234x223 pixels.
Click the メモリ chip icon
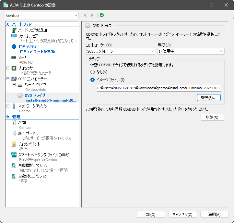pyautogui.click(x=14, y=57)
